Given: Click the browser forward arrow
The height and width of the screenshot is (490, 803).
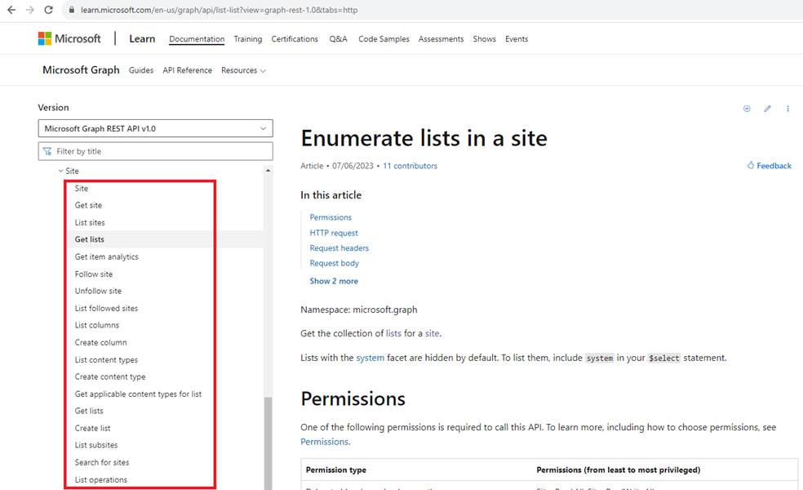Looking at the screenshot, I should tap(29, 10).
